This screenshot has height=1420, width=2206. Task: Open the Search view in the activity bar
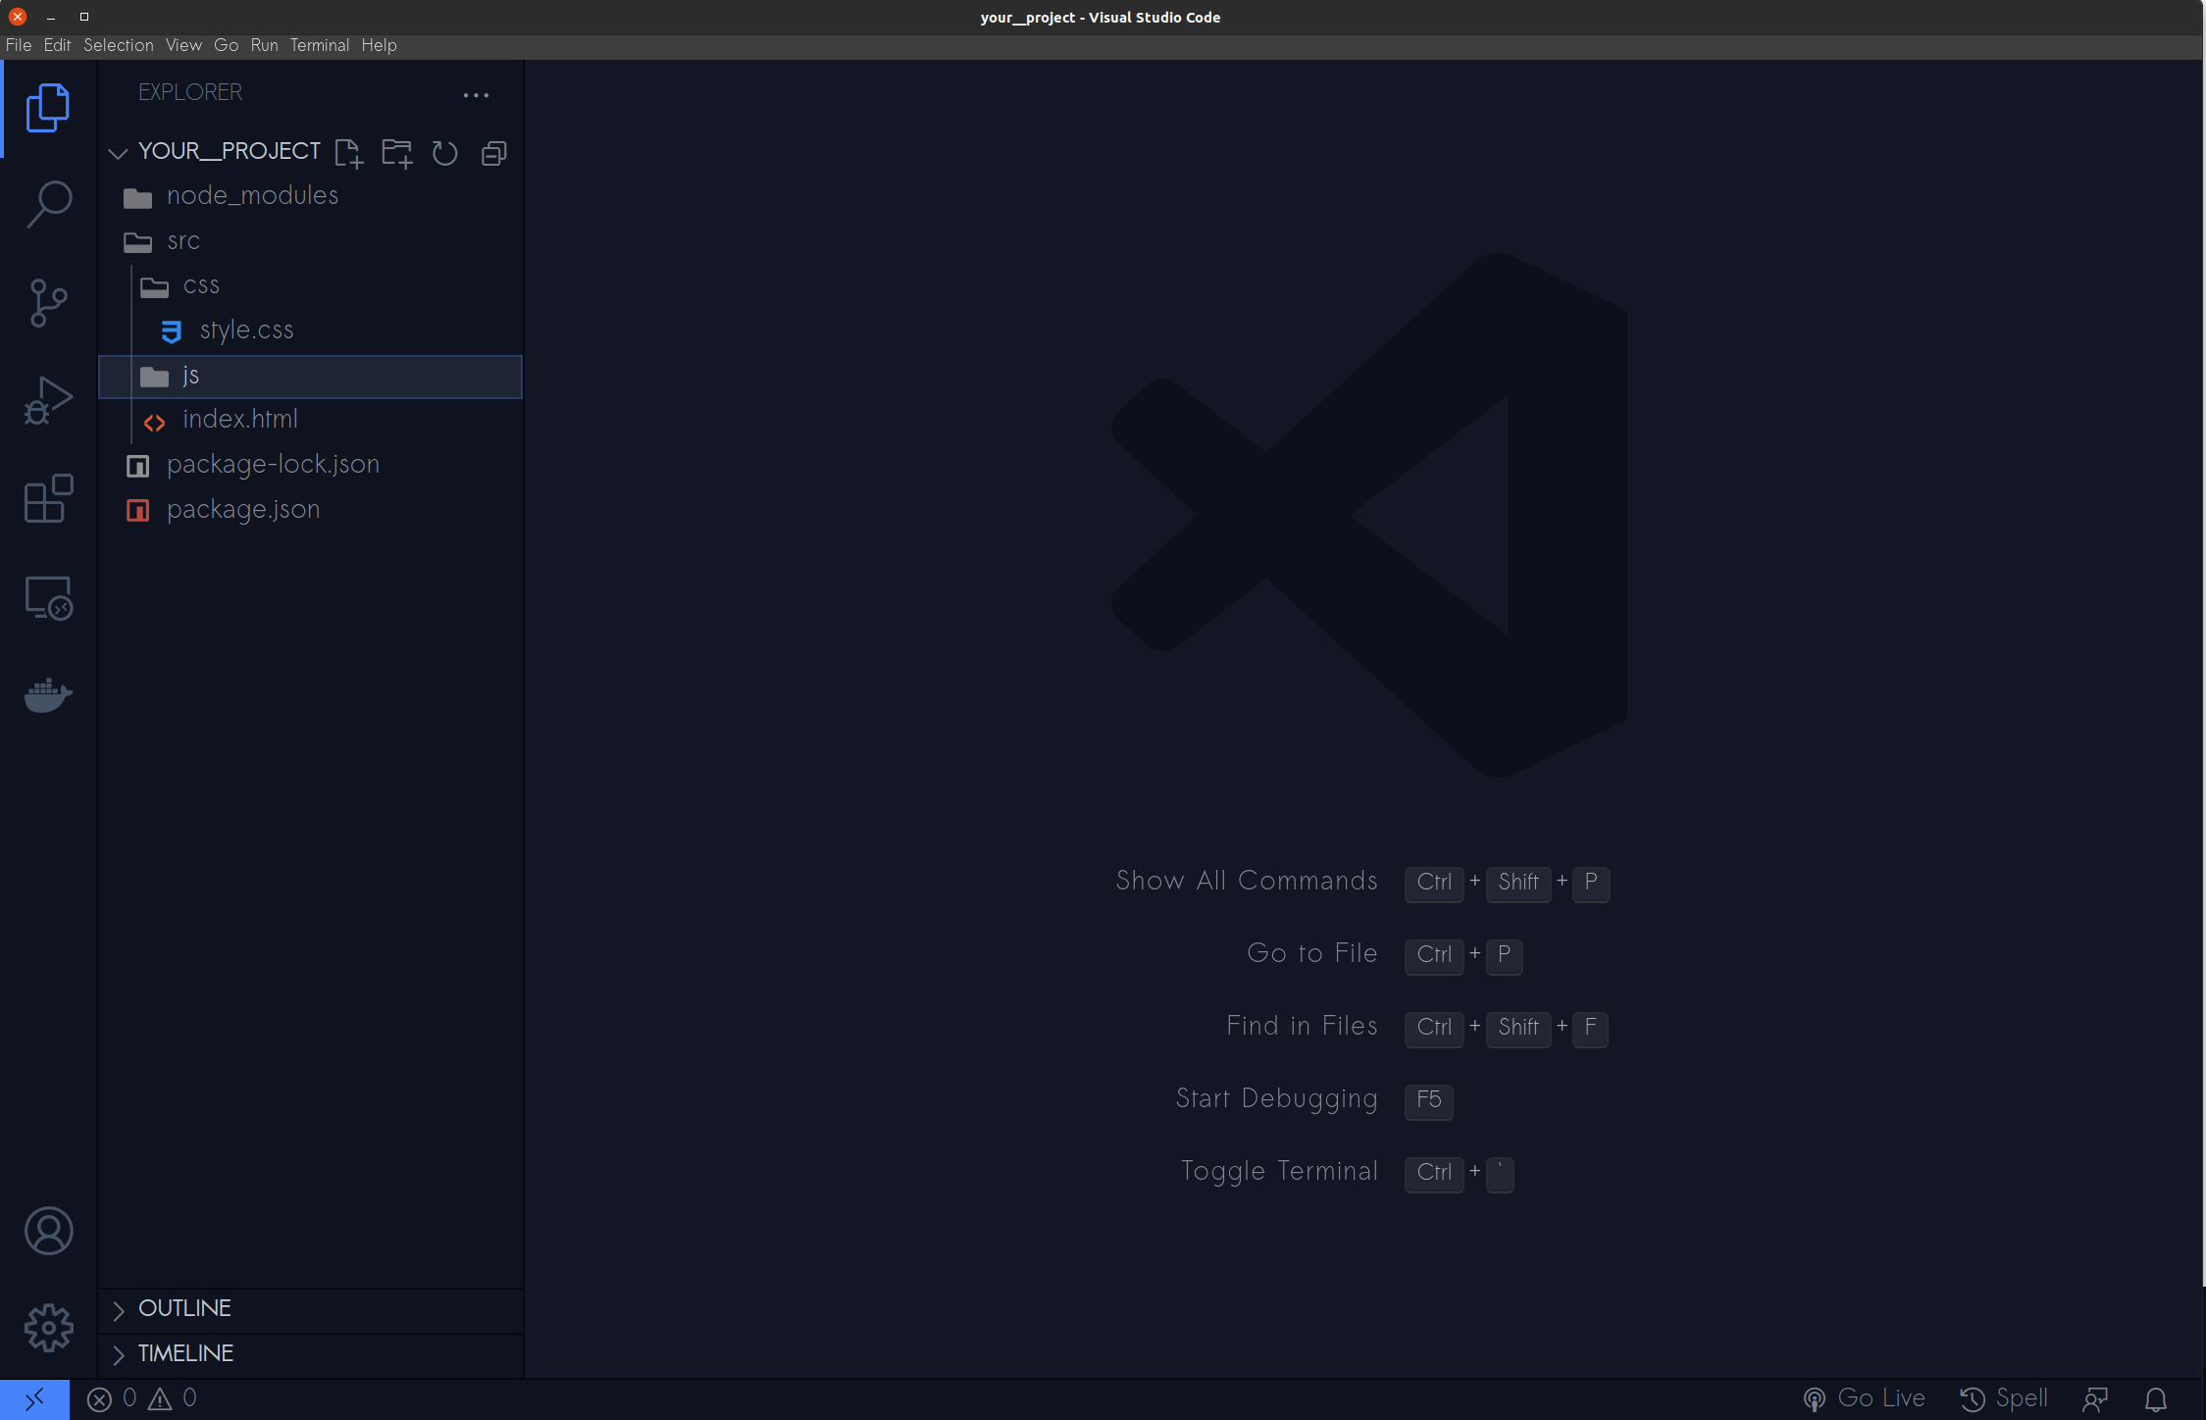48,205
